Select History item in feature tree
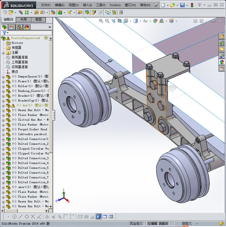The image size is (226, 227). 17,43
